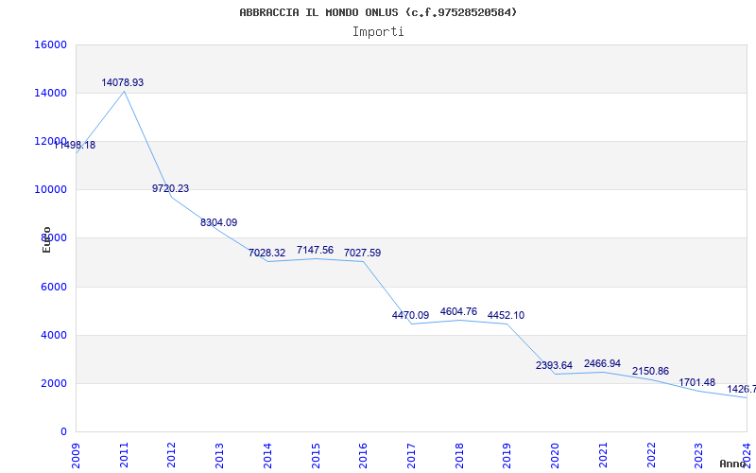Select the 4604.76 value label
Image resolution: width=756 pixels, height=473 pixels.
(458, 312)
